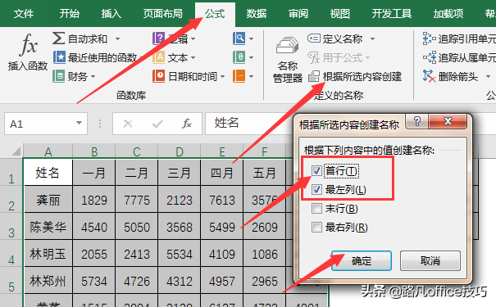
Task: Click the Insert Function fx icon
Action: pos(28,45)
